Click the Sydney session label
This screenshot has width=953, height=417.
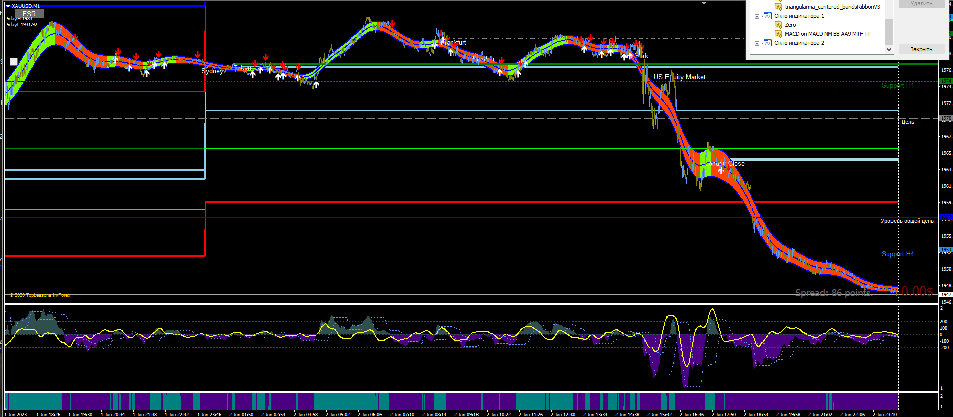[x=212, y=71]
